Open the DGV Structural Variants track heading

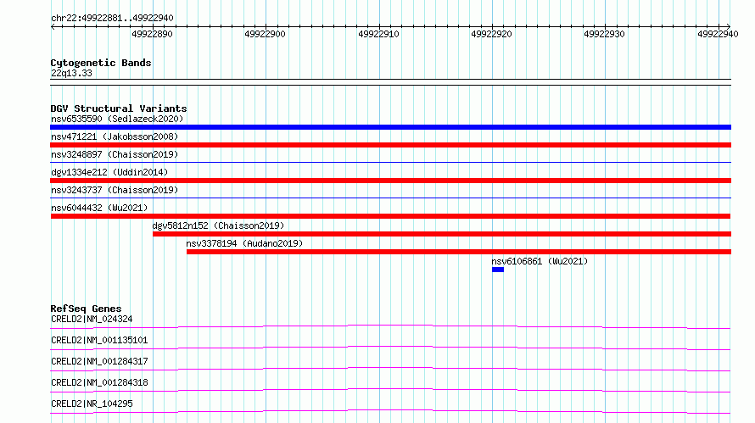pos(119,109)
